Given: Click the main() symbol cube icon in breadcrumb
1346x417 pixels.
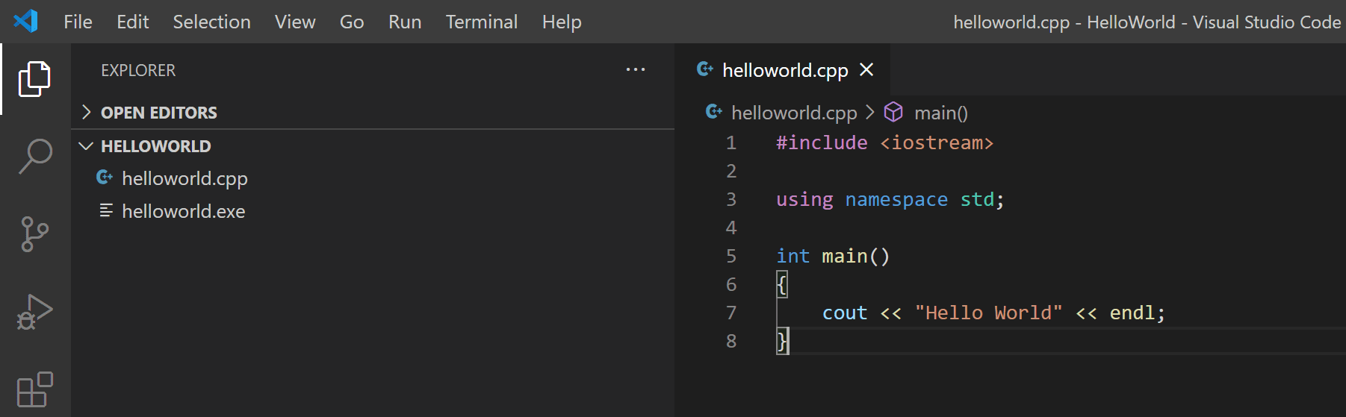Looking at the screenshot, I should point(893,112).
